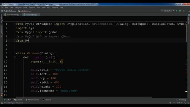Open the Favorites tool window sidebar tab

1,91
